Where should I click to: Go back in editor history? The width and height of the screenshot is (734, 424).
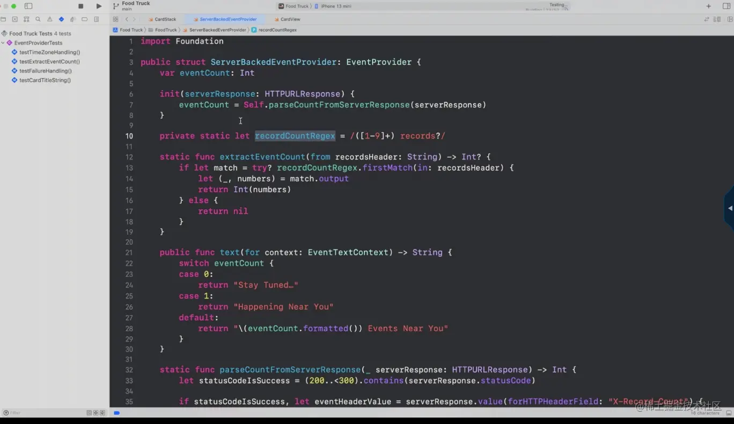(127, 19)
